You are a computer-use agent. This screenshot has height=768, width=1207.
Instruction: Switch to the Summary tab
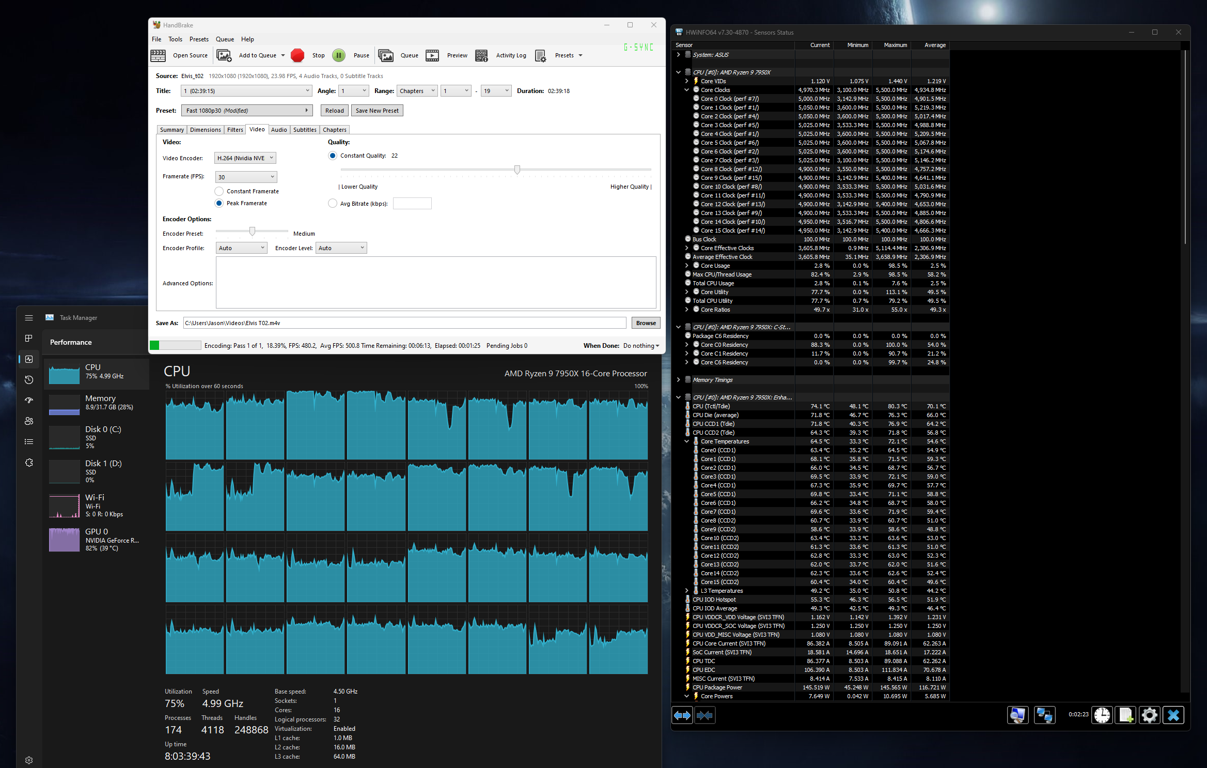coord(171,130)
